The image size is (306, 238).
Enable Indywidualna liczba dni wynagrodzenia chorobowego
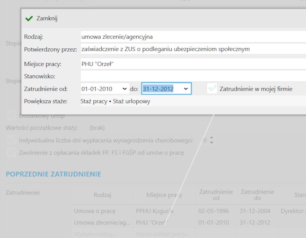(12, 140)
